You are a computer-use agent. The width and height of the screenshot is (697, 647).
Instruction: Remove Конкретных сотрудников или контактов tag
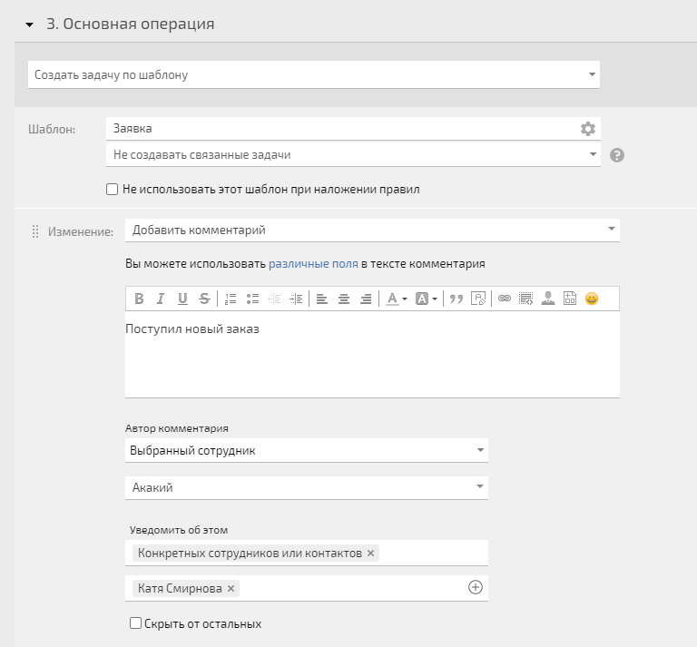tap(370, 554)
